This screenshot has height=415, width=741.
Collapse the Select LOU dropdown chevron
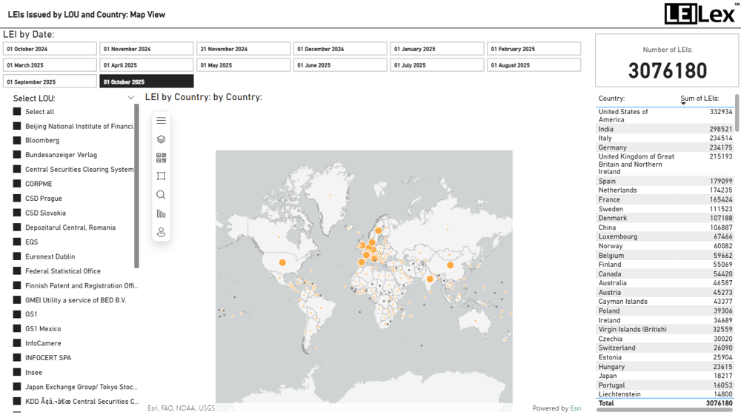coord(131,98)
